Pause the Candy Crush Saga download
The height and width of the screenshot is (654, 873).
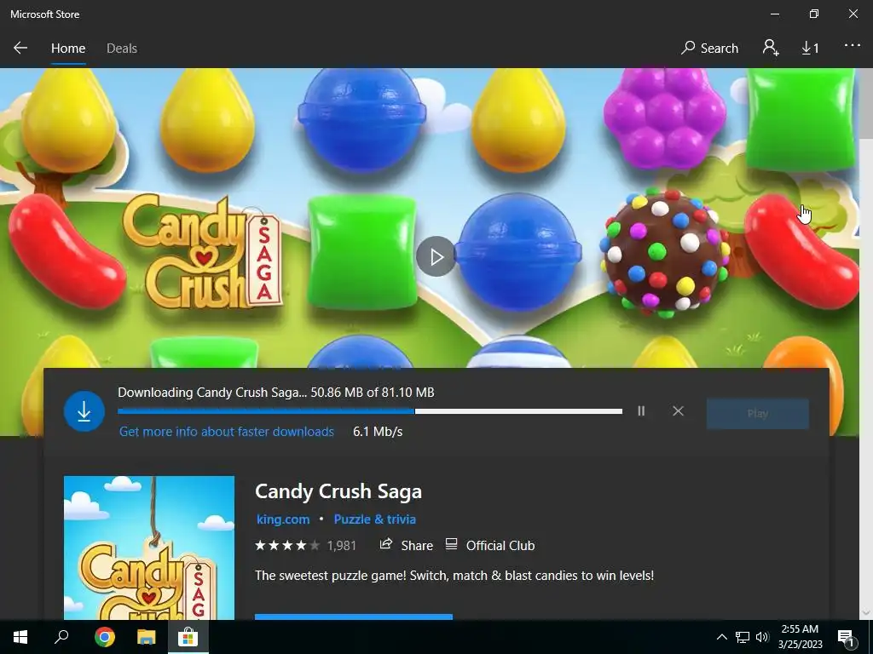click(641, 411)
